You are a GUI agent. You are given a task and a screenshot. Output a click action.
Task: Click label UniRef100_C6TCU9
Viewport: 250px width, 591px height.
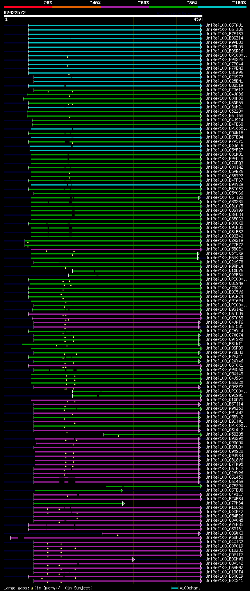tap(224, 314)
